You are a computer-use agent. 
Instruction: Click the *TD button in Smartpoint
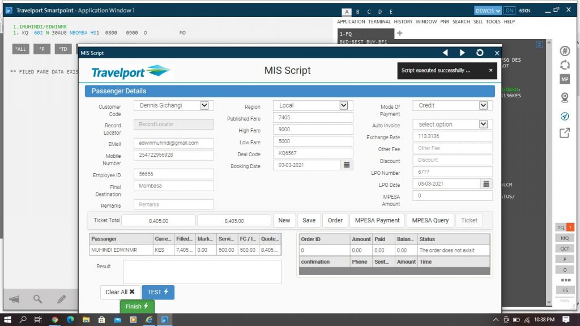(63, 49)
